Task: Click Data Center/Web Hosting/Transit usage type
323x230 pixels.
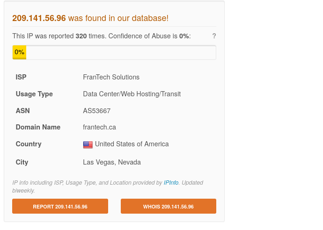Action: pyautogui.click(x=132, y=94)
